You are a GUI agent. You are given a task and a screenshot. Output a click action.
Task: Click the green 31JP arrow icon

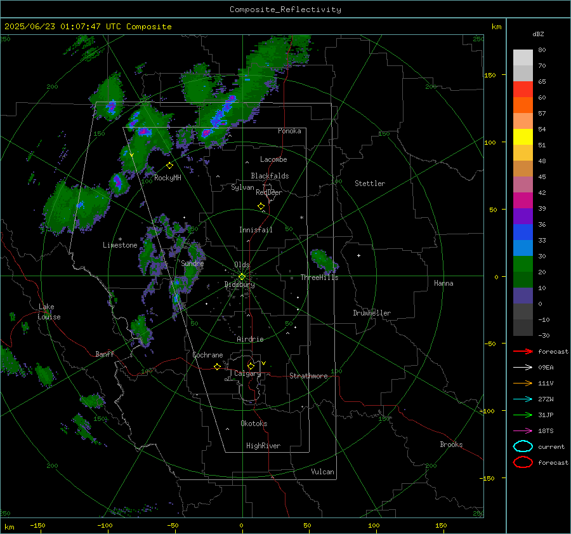point(523,415)
